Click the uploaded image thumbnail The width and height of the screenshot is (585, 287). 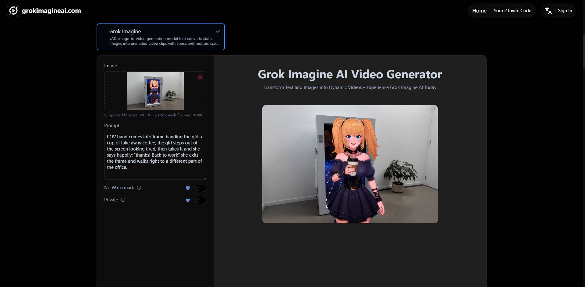point(155,90)
